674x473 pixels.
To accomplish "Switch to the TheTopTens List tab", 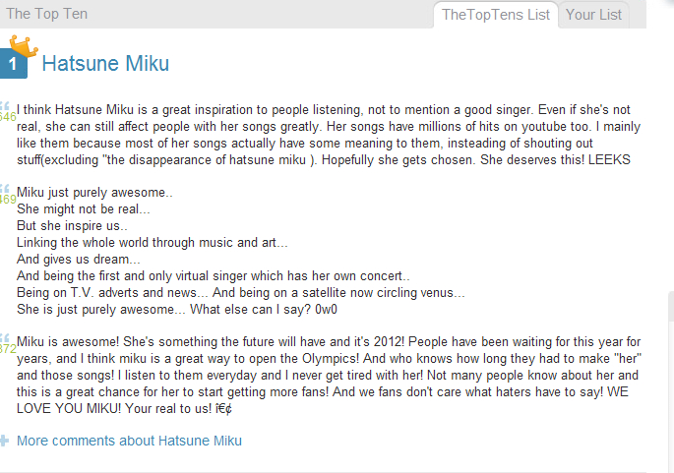I will (496, 14).
